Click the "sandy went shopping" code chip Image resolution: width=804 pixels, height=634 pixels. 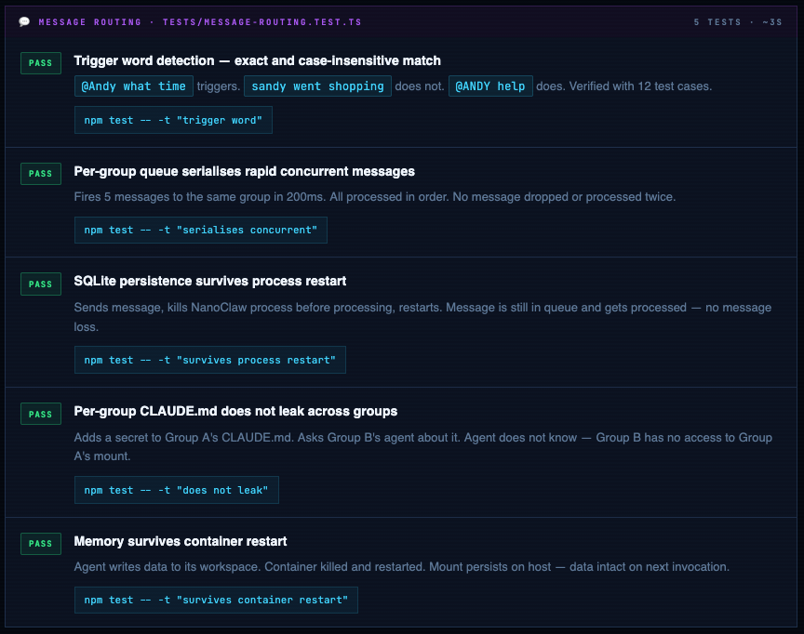(317, 86)
